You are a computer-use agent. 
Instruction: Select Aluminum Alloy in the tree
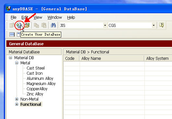point(40,78)
